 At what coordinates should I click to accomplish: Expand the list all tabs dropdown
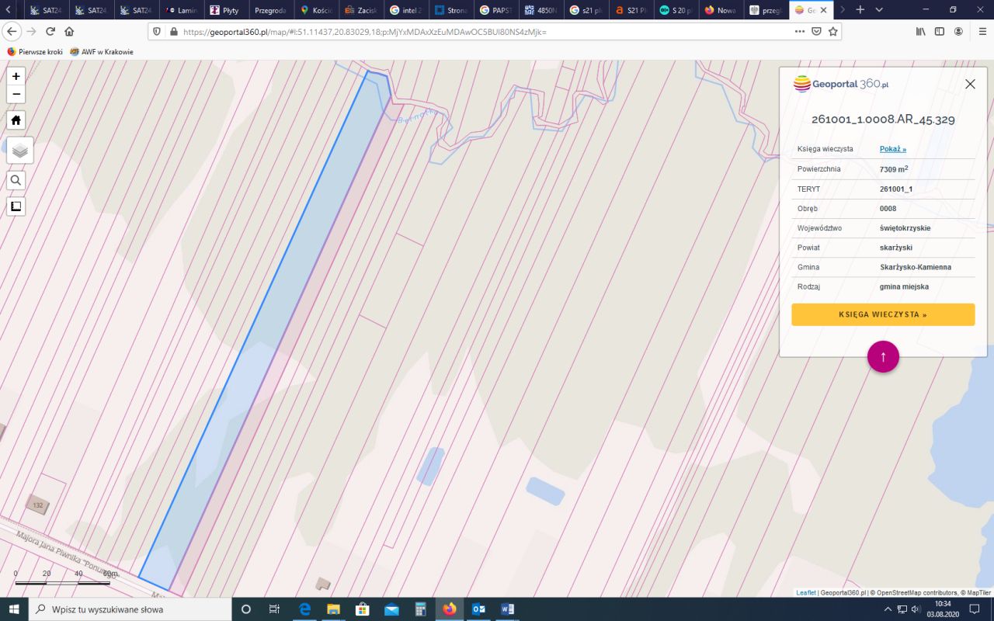click(879, 10)
